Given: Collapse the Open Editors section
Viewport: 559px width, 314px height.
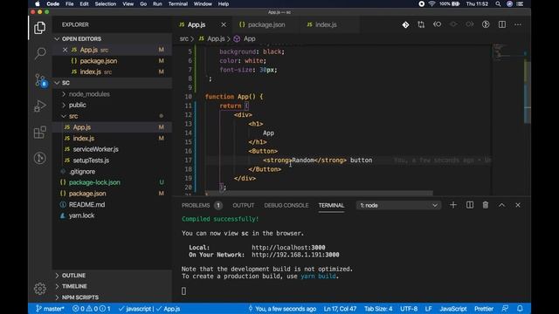Looking at the screenshot, I should pos(57,38).
